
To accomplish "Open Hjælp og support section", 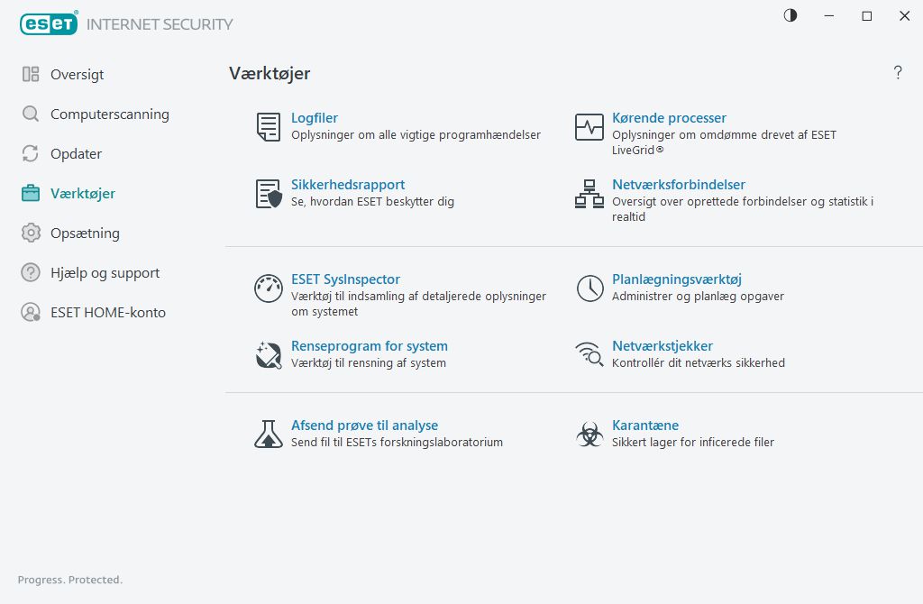I will pos(105,273).
